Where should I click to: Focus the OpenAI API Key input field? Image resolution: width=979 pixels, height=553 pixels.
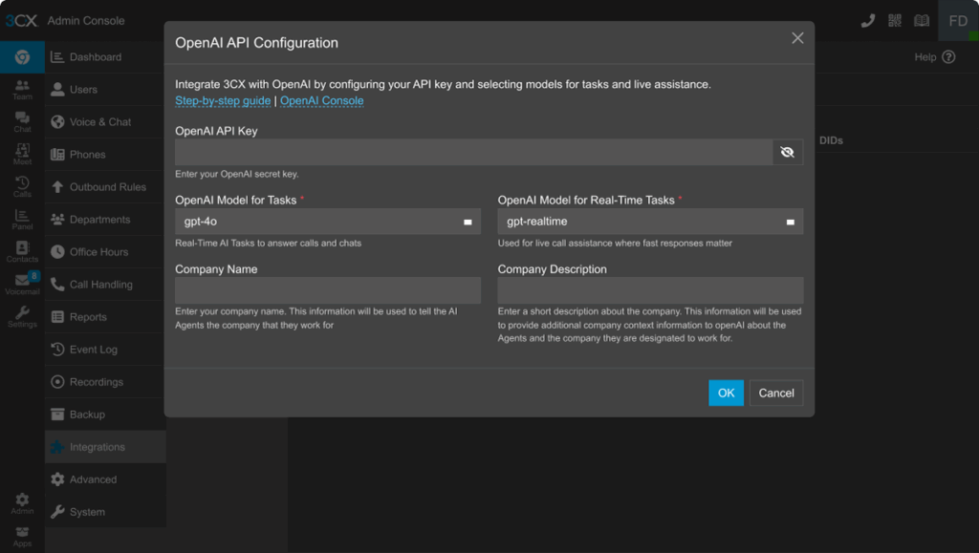473,152
